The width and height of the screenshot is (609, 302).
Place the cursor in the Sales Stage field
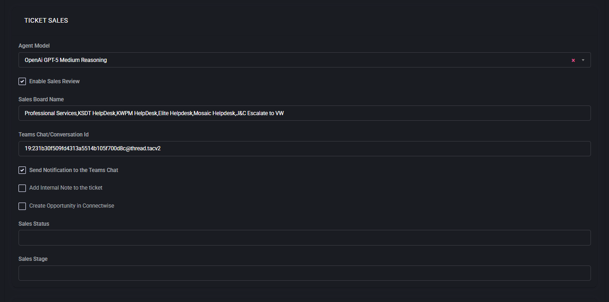[x=304, y=273]
